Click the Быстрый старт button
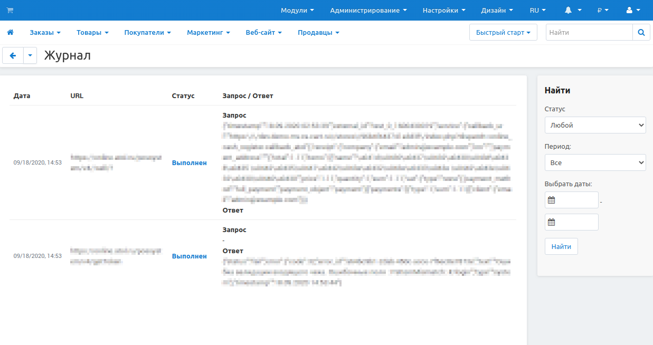Screen dimensions: 653x345 pos(503,32)
